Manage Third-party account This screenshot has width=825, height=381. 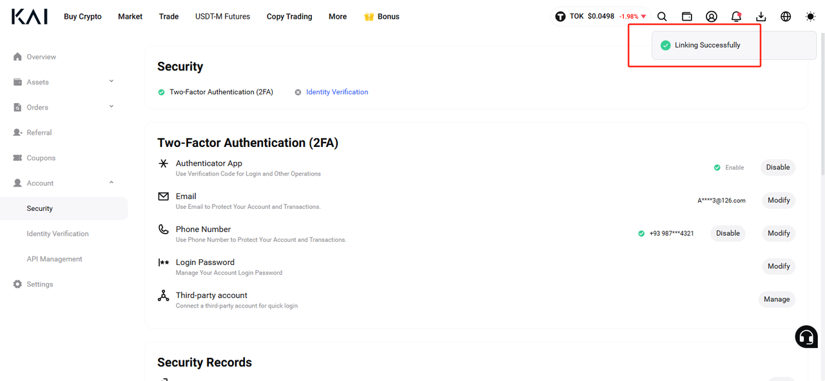[x=777, y=299]
